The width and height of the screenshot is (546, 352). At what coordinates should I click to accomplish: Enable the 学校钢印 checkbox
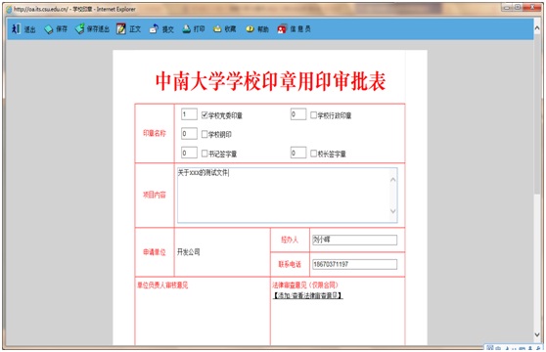tap(205, 134)
